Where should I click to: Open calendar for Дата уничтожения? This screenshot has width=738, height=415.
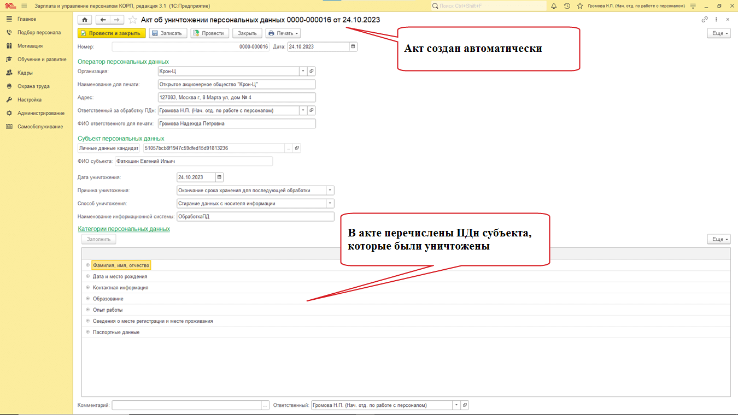coord(219,177)
